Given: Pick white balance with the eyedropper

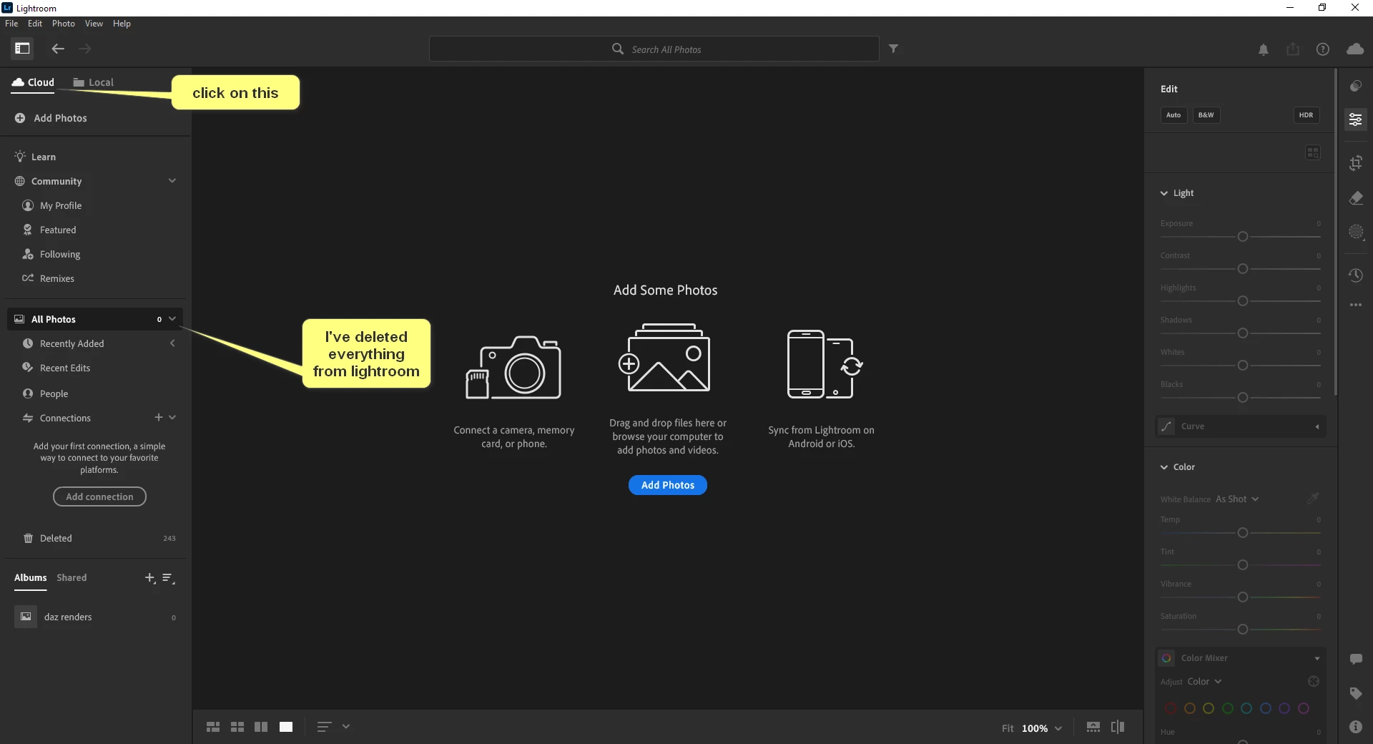Looking at the screenshot, I should pos(1313,498).
